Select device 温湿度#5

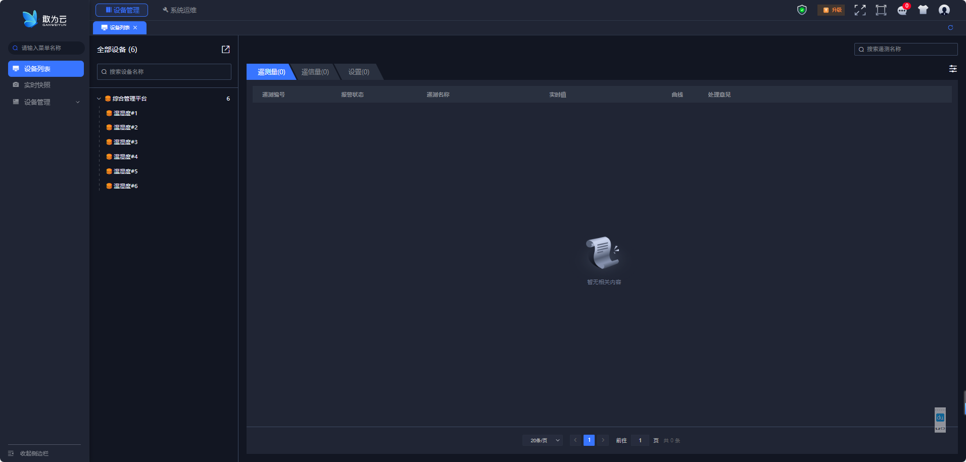125,171
